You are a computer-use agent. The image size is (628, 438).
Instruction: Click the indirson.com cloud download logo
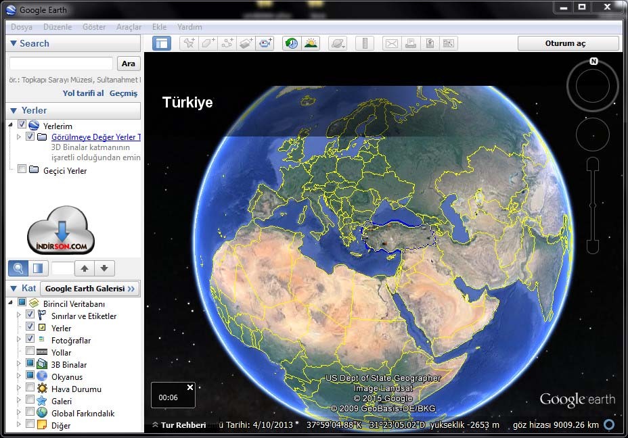(61, 230)
